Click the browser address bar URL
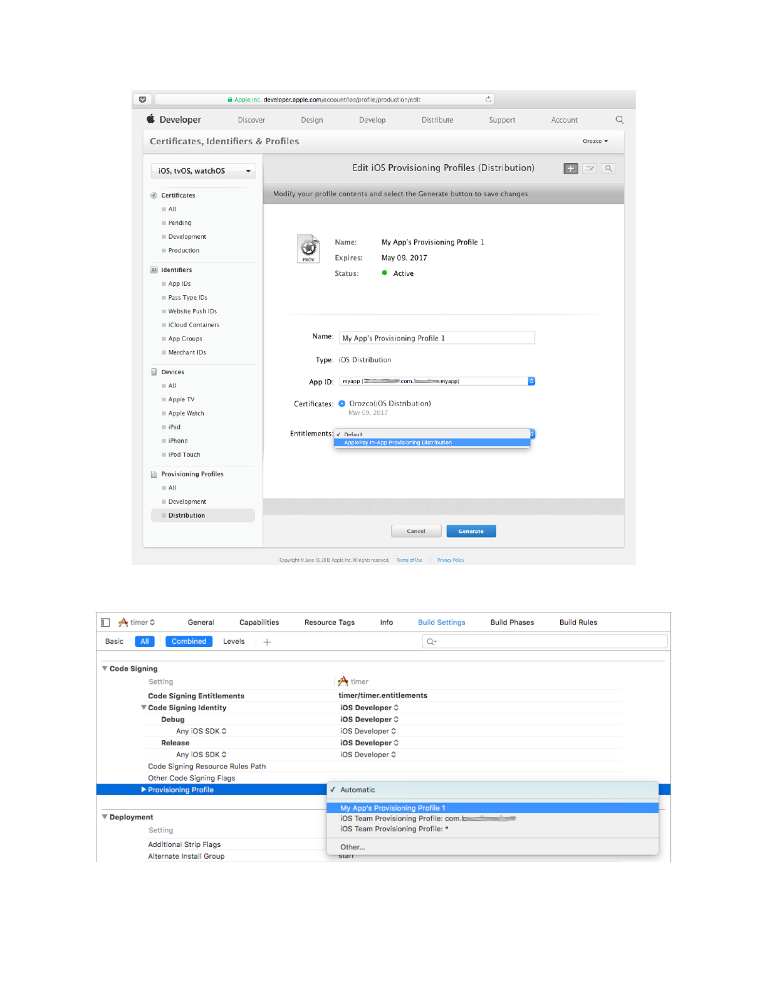767x993 pixels. [x=325, y=99]
